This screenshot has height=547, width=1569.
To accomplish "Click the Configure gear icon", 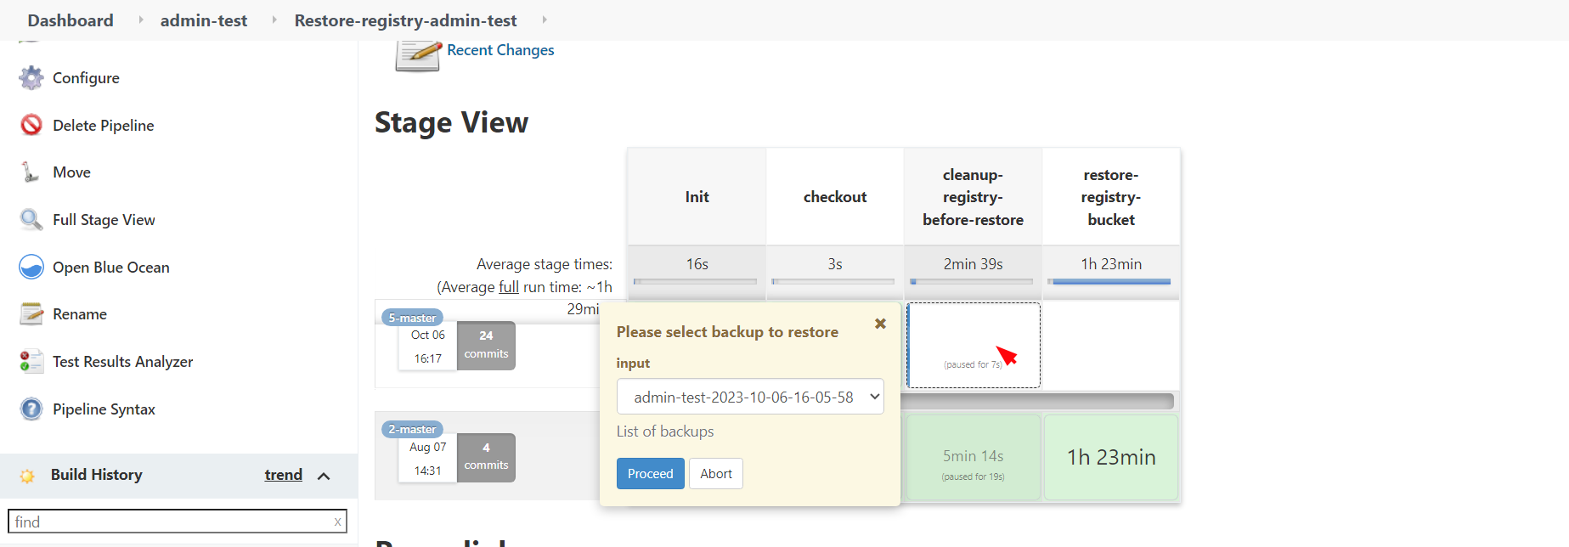I will point(31,77).
